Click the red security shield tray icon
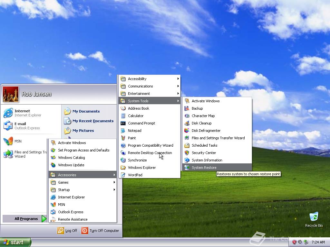330x247 pixels. point(294,242)
